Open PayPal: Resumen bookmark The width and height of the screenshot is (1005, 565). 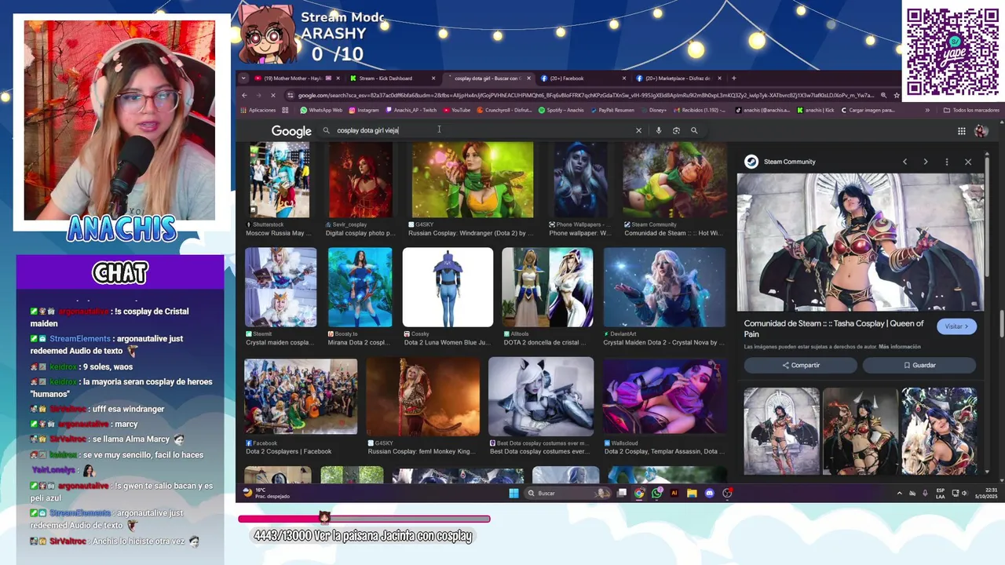coord(612,110)
